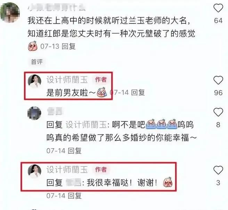Reply to 我很幸福哒 comment

pos(75,196)
